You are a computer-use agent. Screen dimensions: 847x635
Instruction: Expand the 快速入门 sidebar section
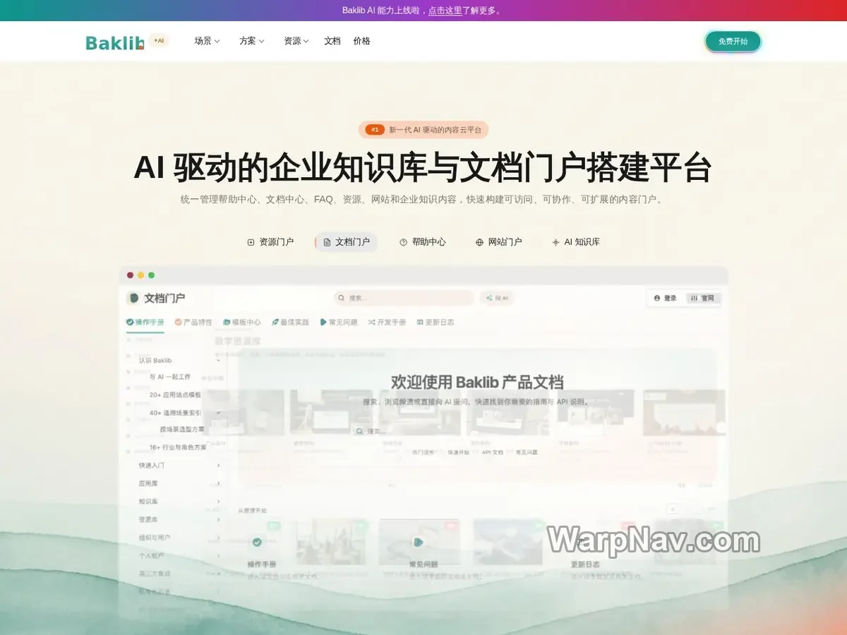click(x=219, y=466)
